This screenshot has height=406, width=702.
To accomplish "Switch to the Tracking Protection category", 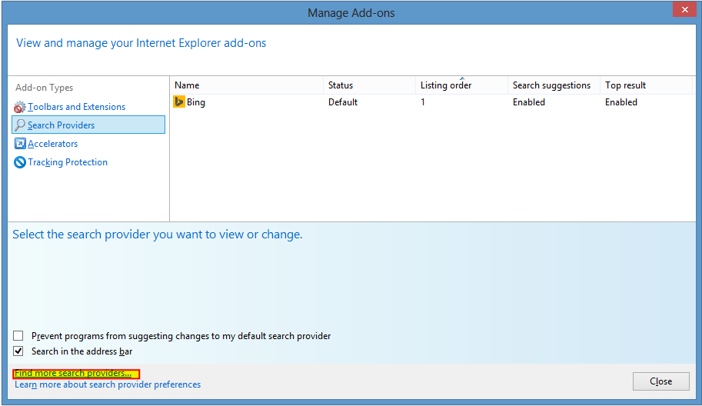I will click(x=68, y=162).
